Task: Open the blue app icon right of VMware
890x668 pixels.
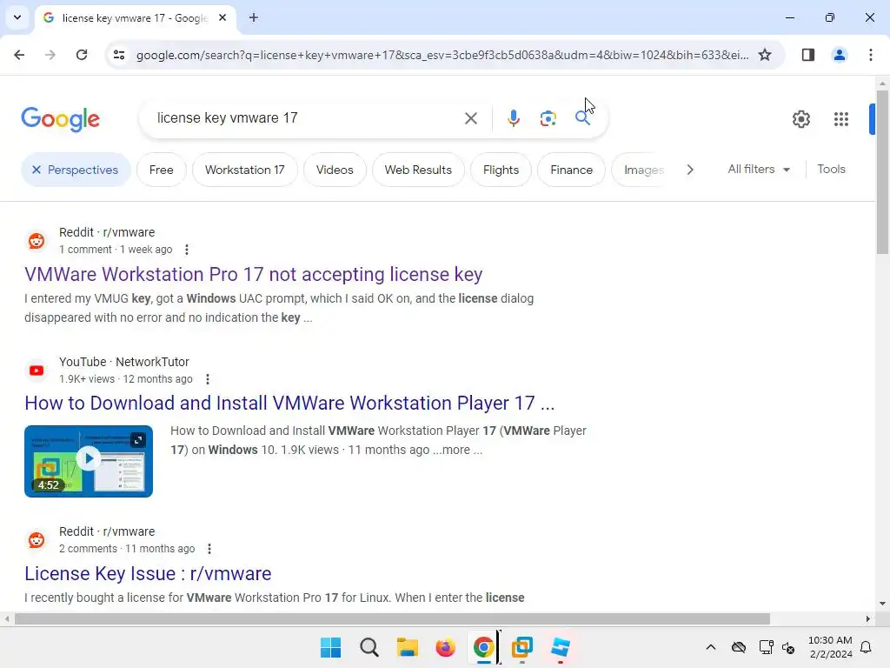Action: pos(561,647)
